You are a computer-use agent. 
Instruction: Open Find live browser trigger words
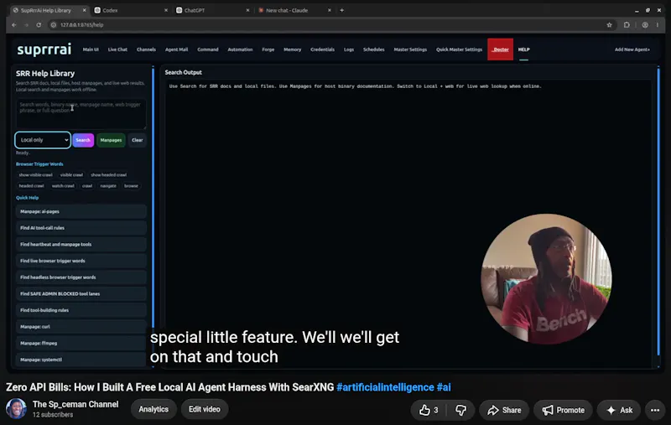coord(81,261)
